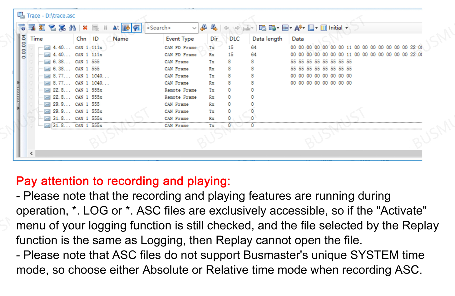Click the pause icon in trace toolbar
This screenshot has width=455, height=296.
[106, 28]
